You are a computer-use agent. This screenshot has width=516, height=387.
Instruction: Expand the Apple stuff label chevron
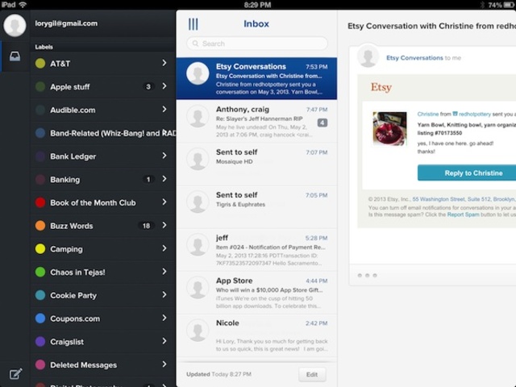coord(164,86)
